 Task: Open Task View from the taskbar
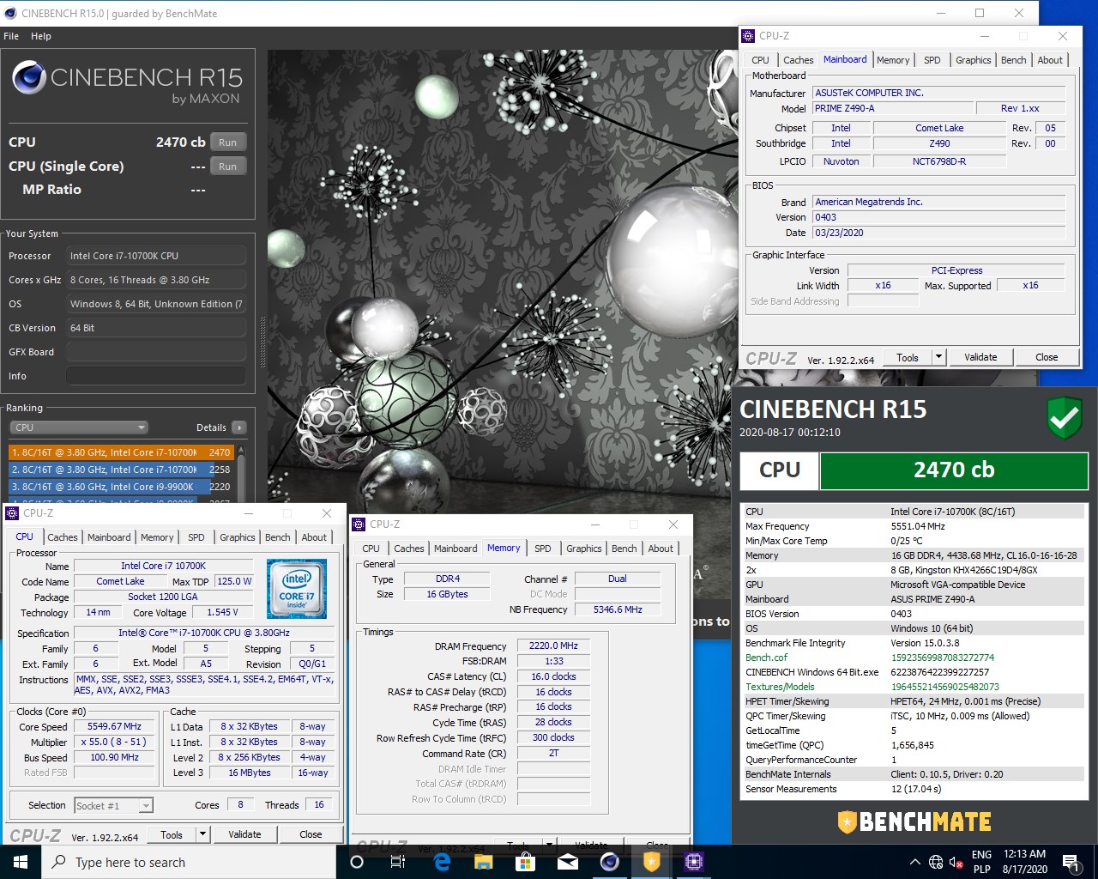[x=398, y=862]
